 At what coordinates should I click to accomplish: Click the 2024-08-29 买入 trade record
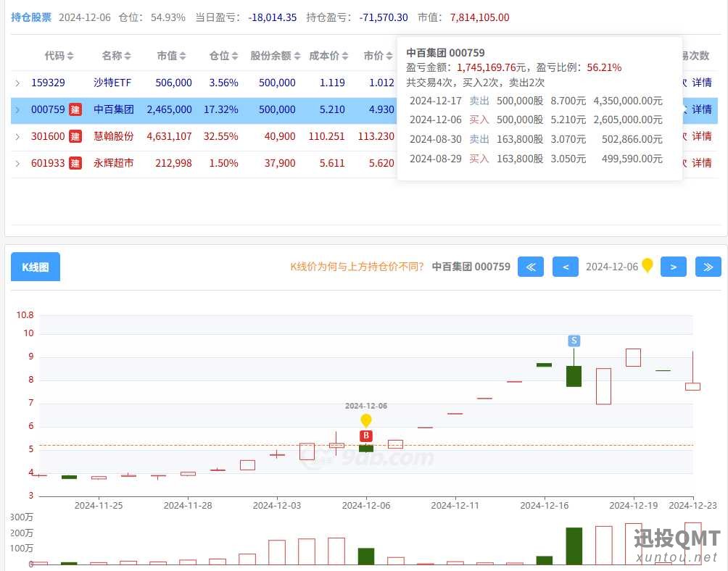pos(536,159)
